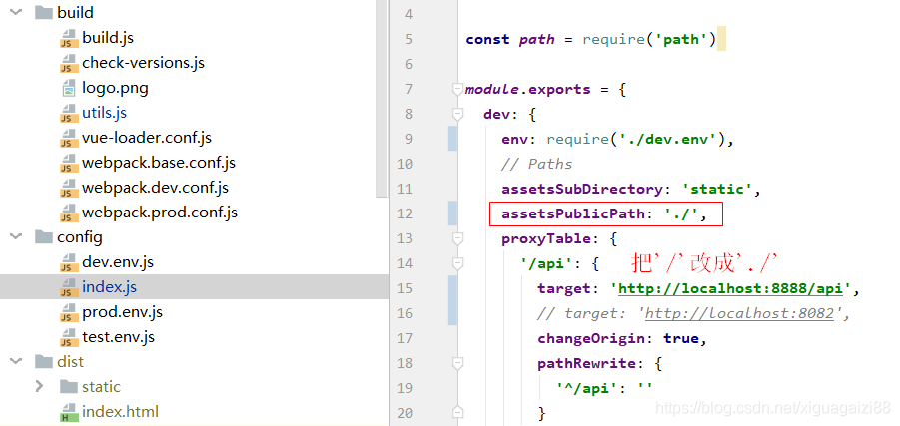Click the webpack.prod.conf.js file icon
900x426 pixels.
click(x=68, y=213)
